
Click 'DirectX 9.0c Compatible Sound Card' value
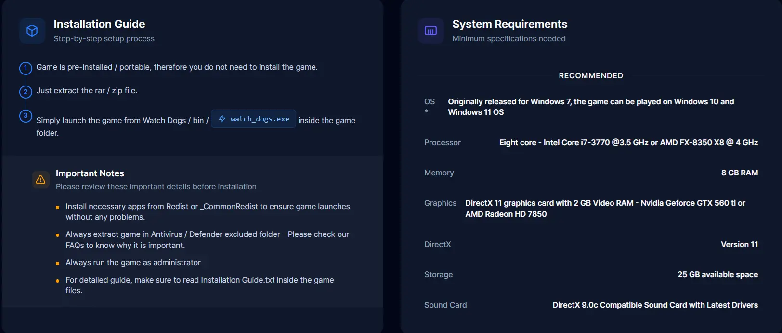pos(655,305)
